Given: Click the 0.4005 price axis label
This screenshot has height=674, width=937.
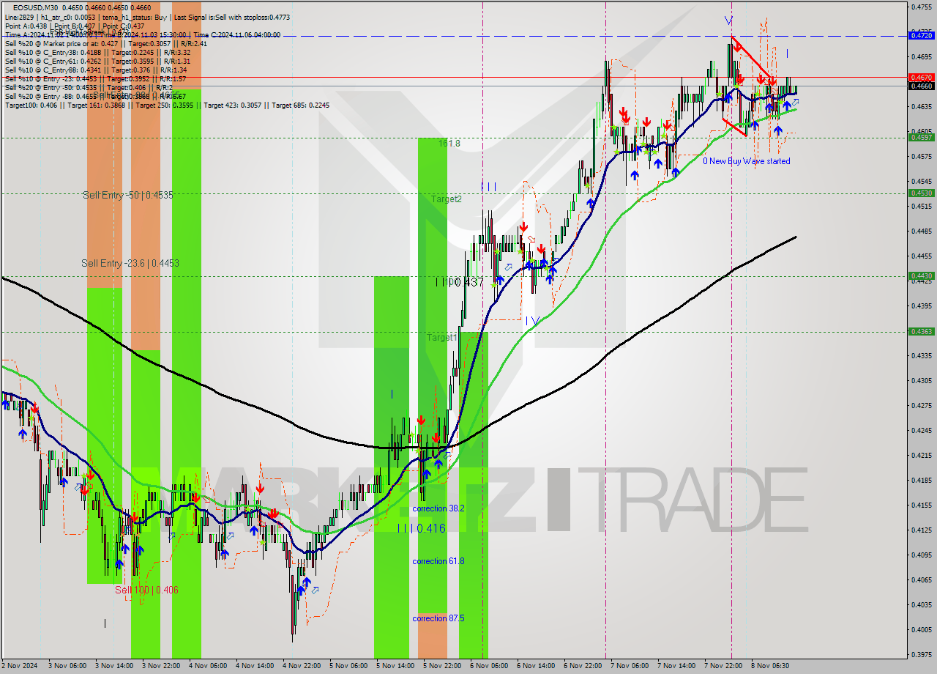Looking at the screenshot, I should click(x=921, y=629).
